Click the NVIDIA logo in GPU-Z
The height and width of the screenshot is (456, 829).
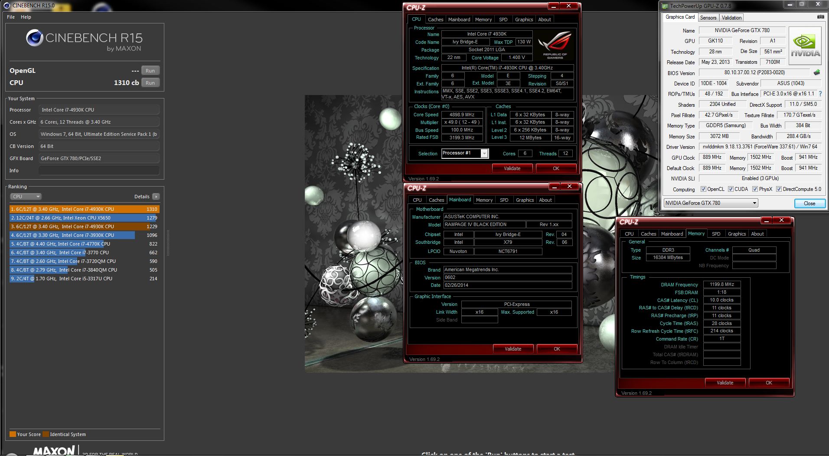(805, 46)
